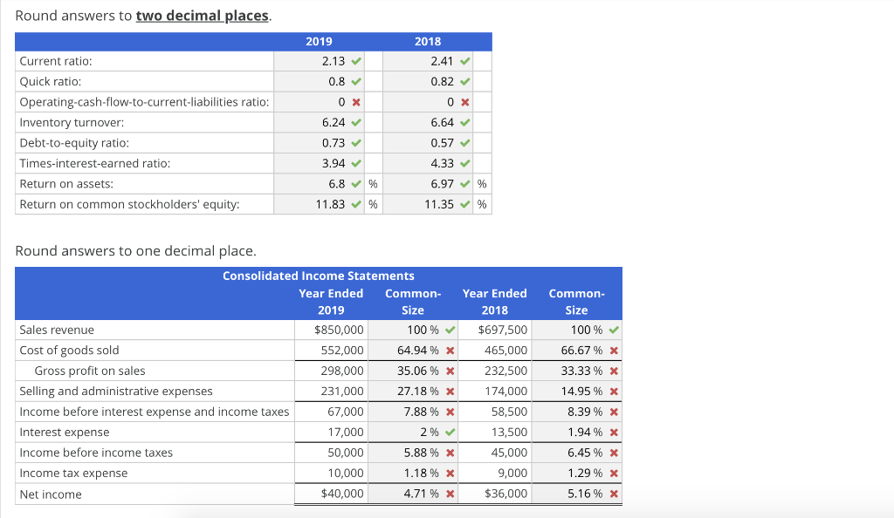894x518 pixels.
Task: Click green check beside 2019 interest expense 2%
Action: [x=450, y=433]
